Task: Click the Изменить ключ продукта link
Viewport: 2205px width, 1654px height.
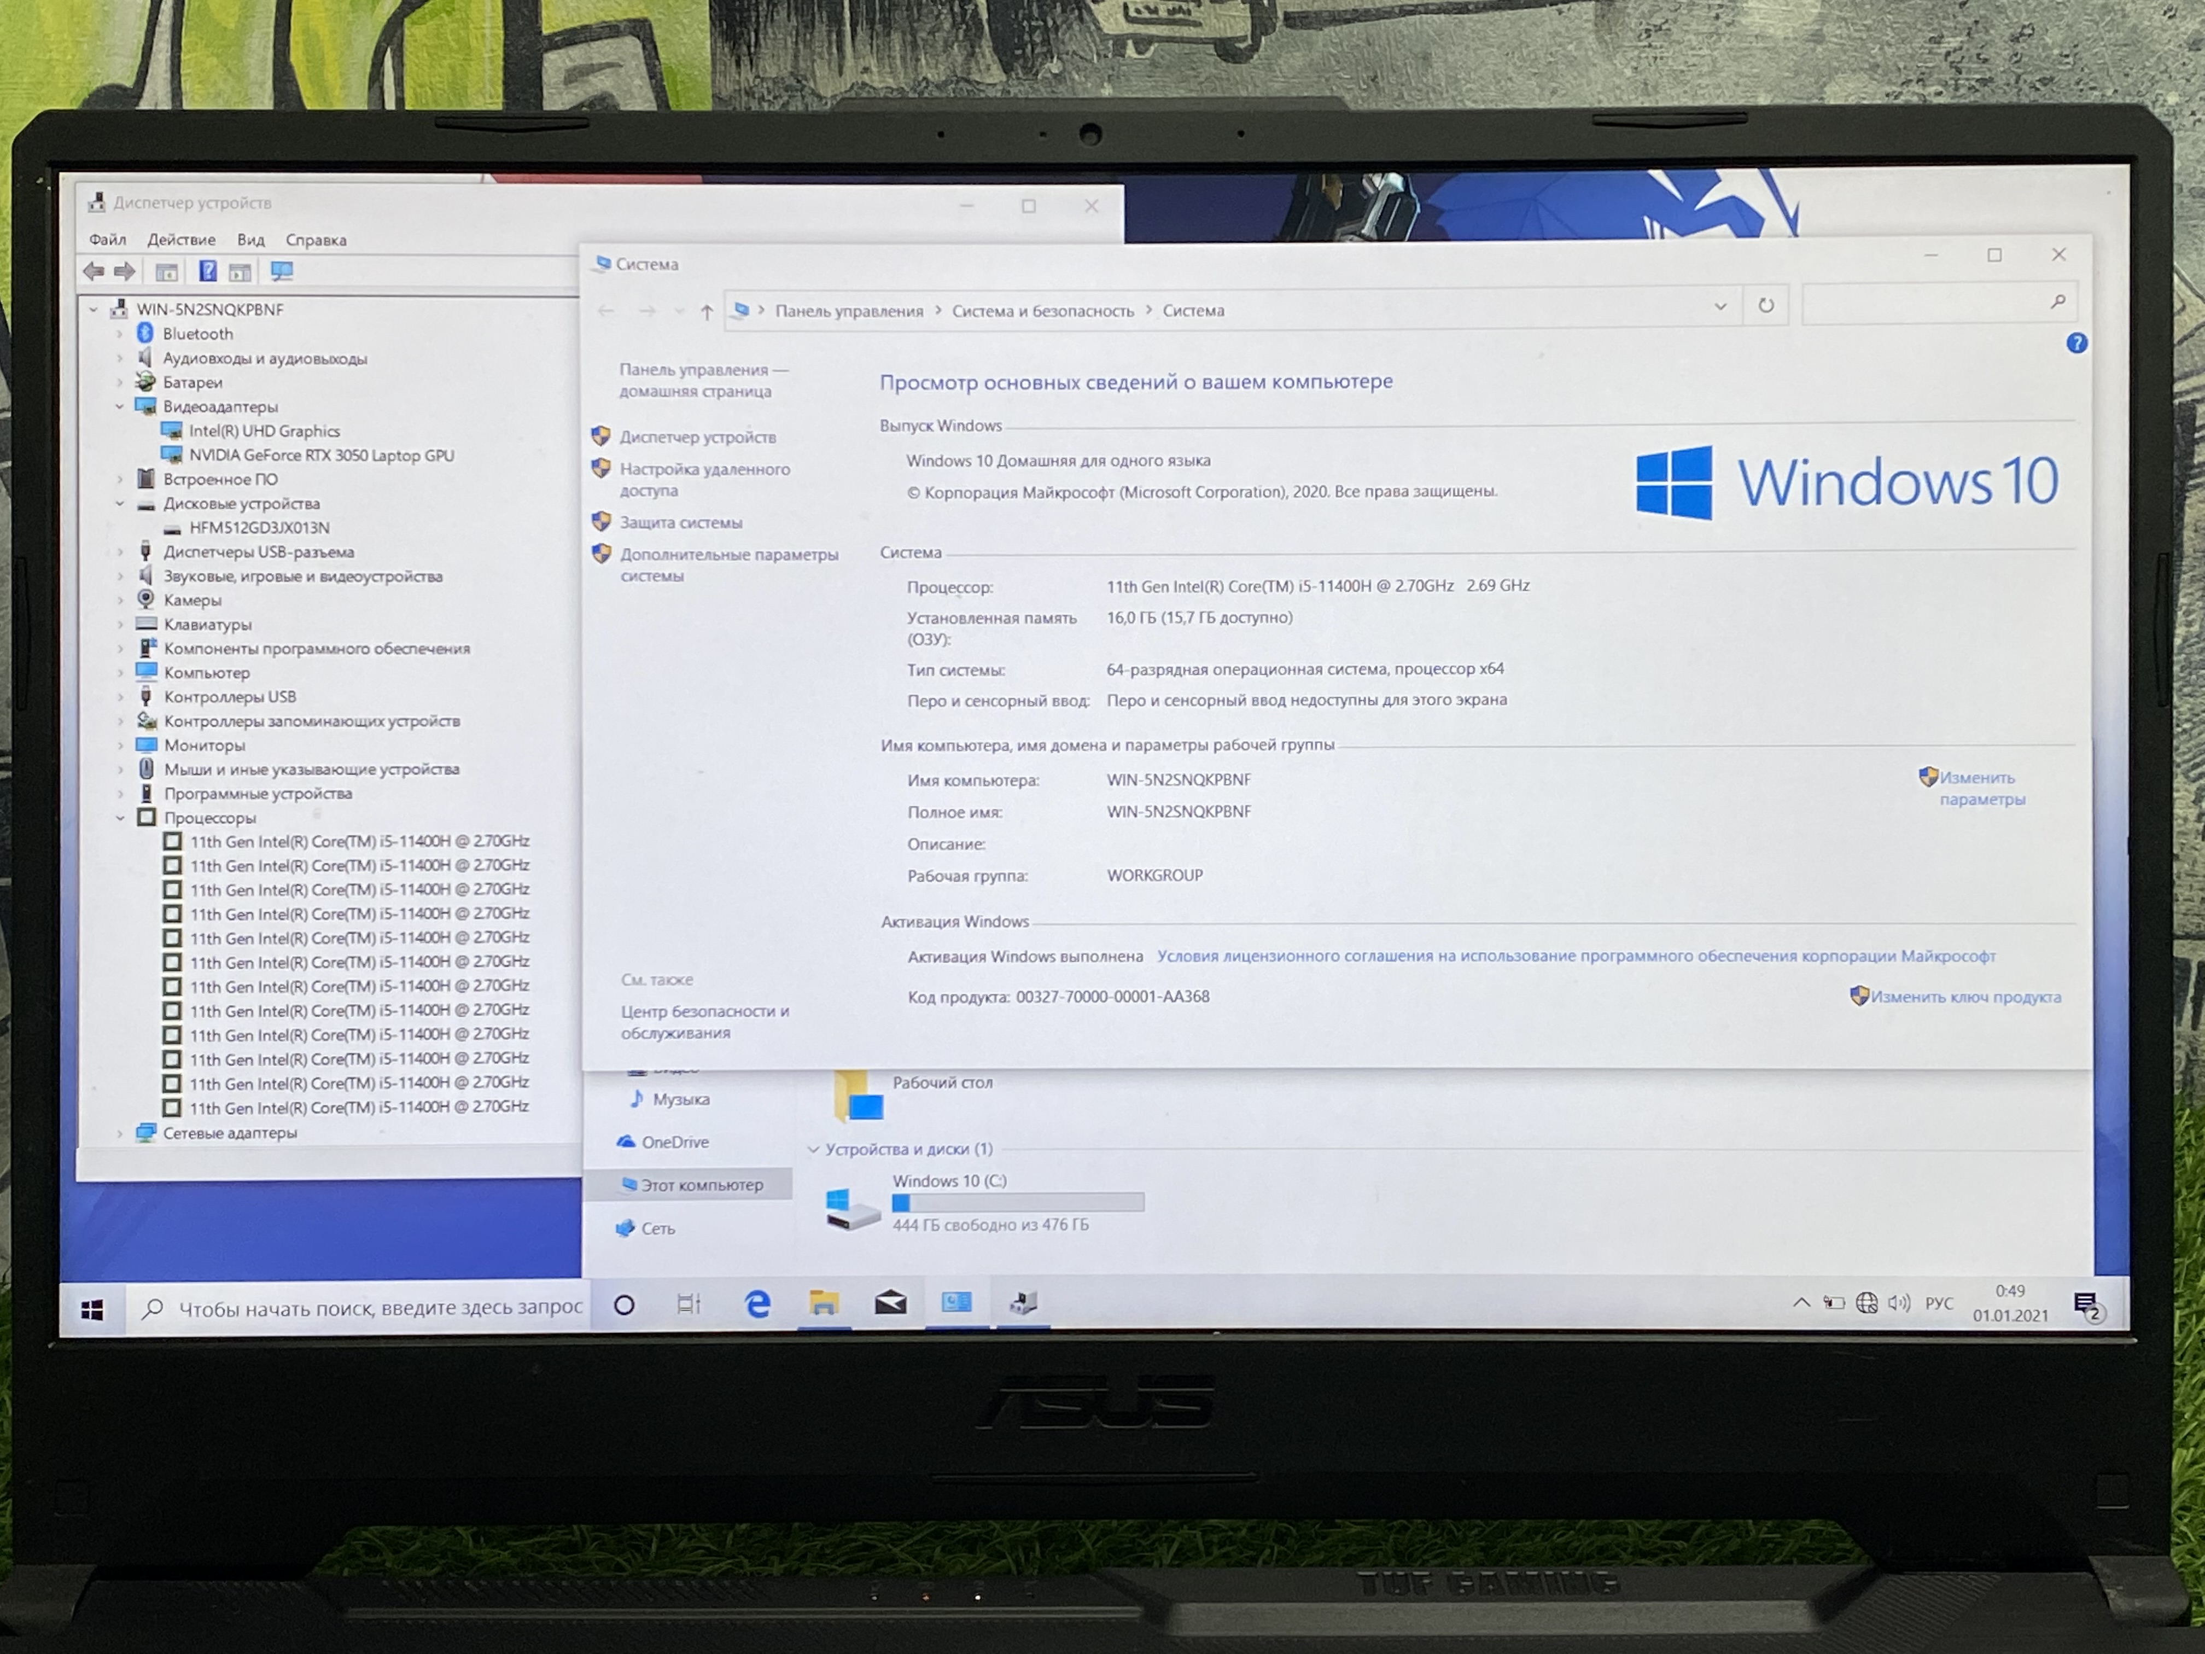Action: click(x=1965, y=997)
